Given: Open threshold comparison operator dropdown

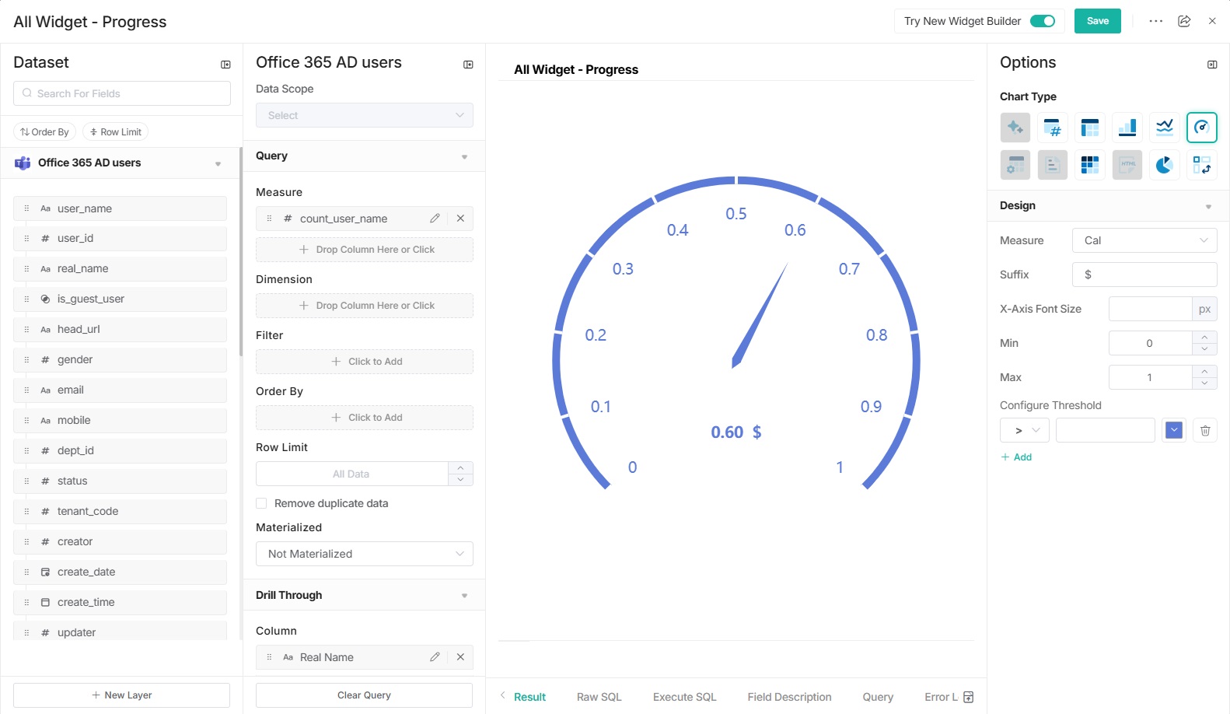Looking at the screenshot, I should click(x=1024, y=430).
